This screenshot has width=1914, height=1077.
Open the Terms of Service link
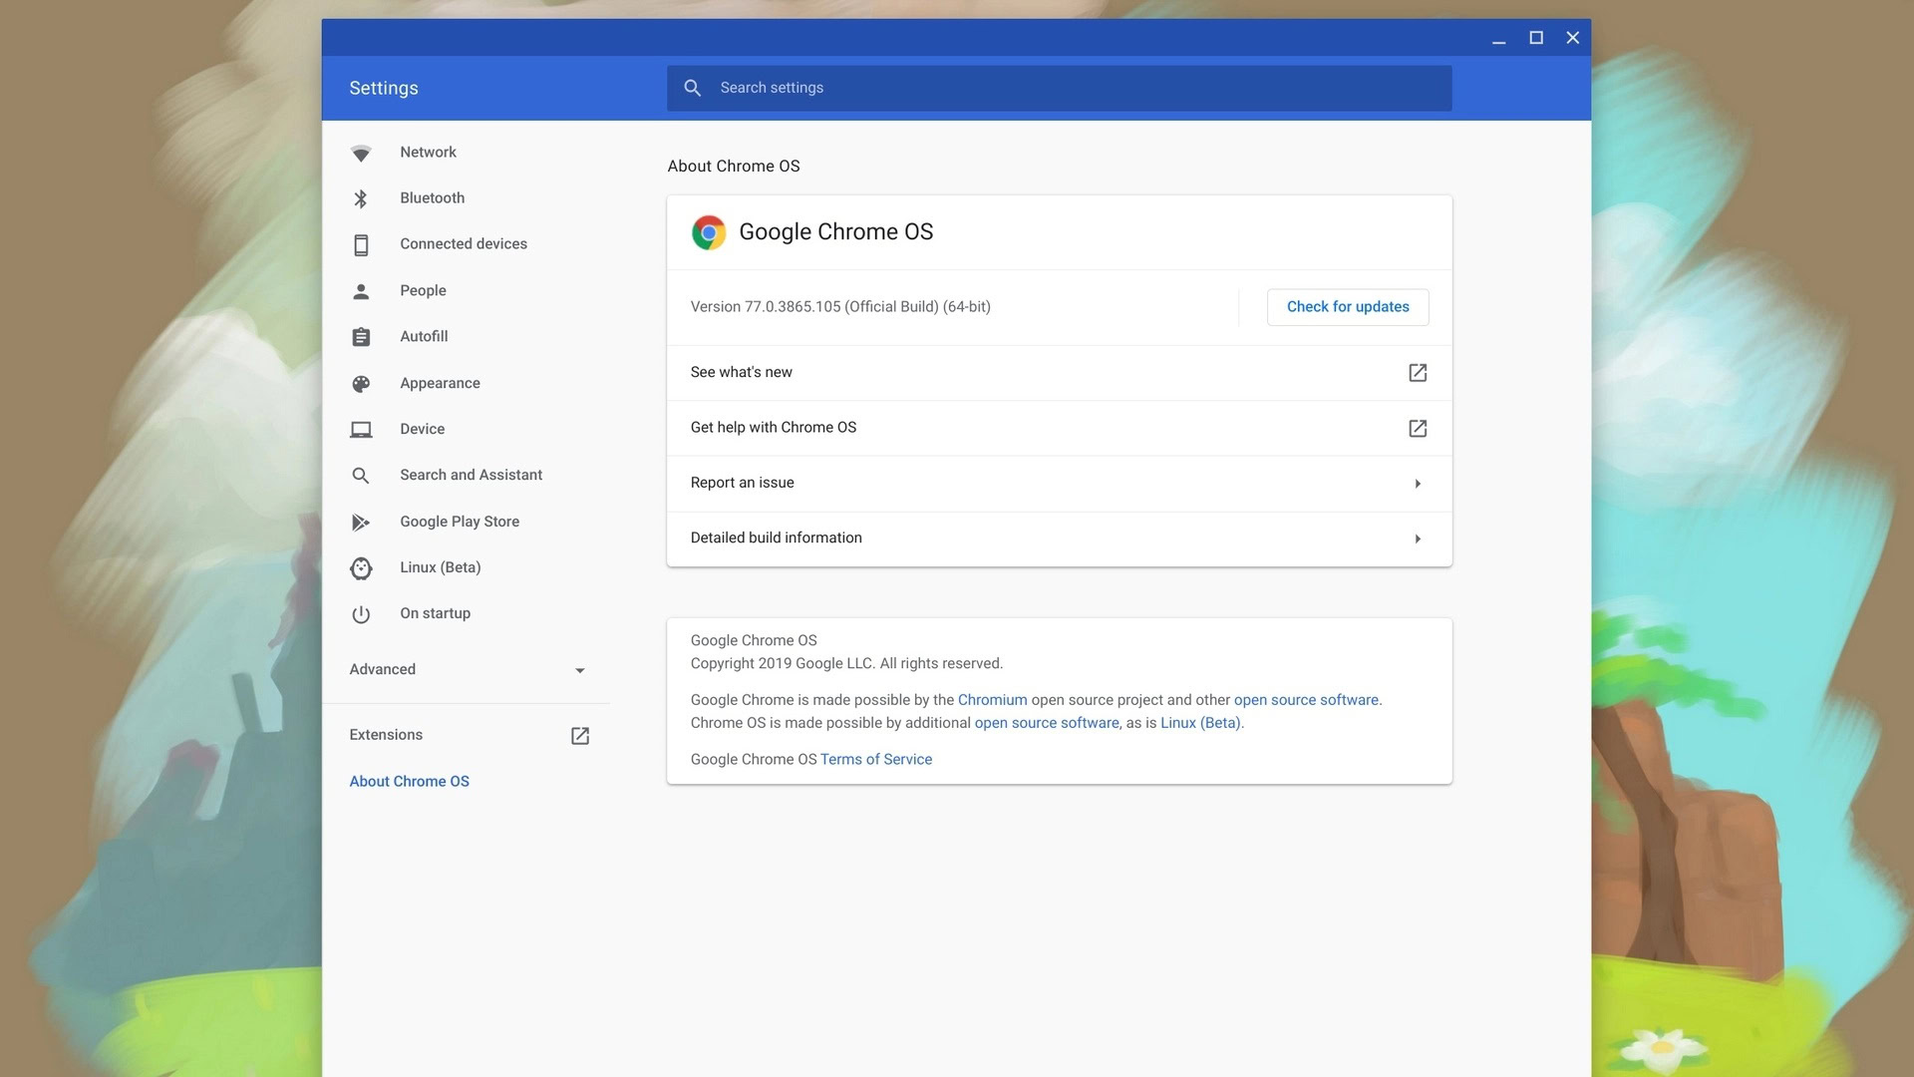(875, 760)
